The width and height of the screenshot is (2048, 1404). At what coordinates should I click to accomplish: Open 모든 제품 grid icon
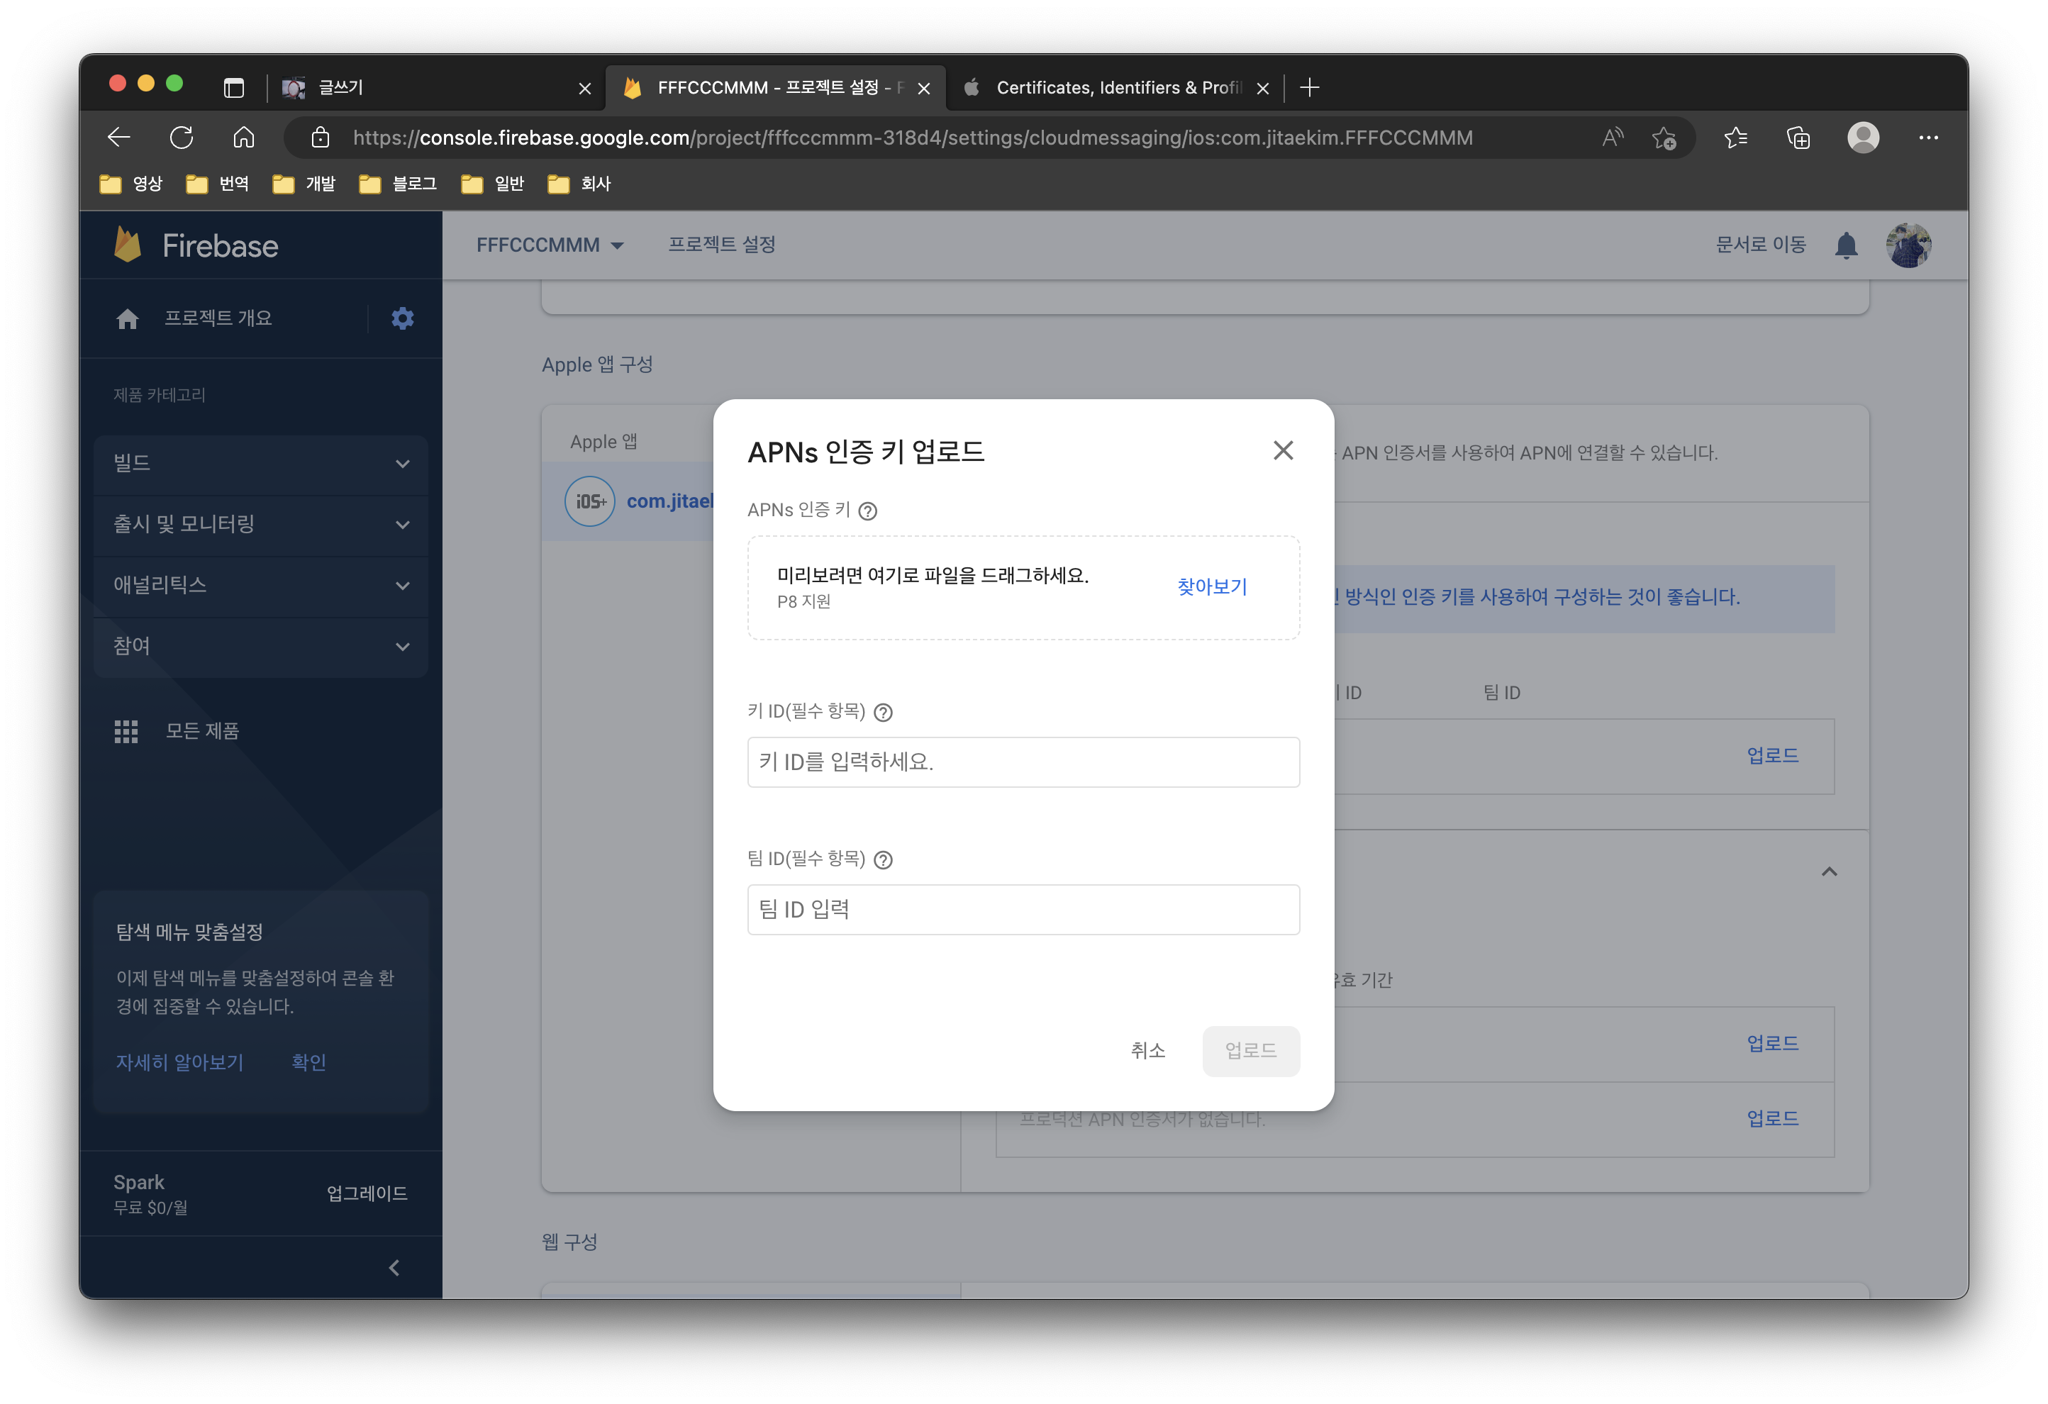coord(126,730)
